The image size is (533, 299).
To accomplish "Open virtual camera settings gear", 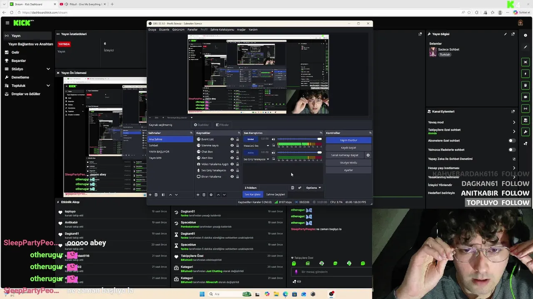I will click(x=368, y=155).
